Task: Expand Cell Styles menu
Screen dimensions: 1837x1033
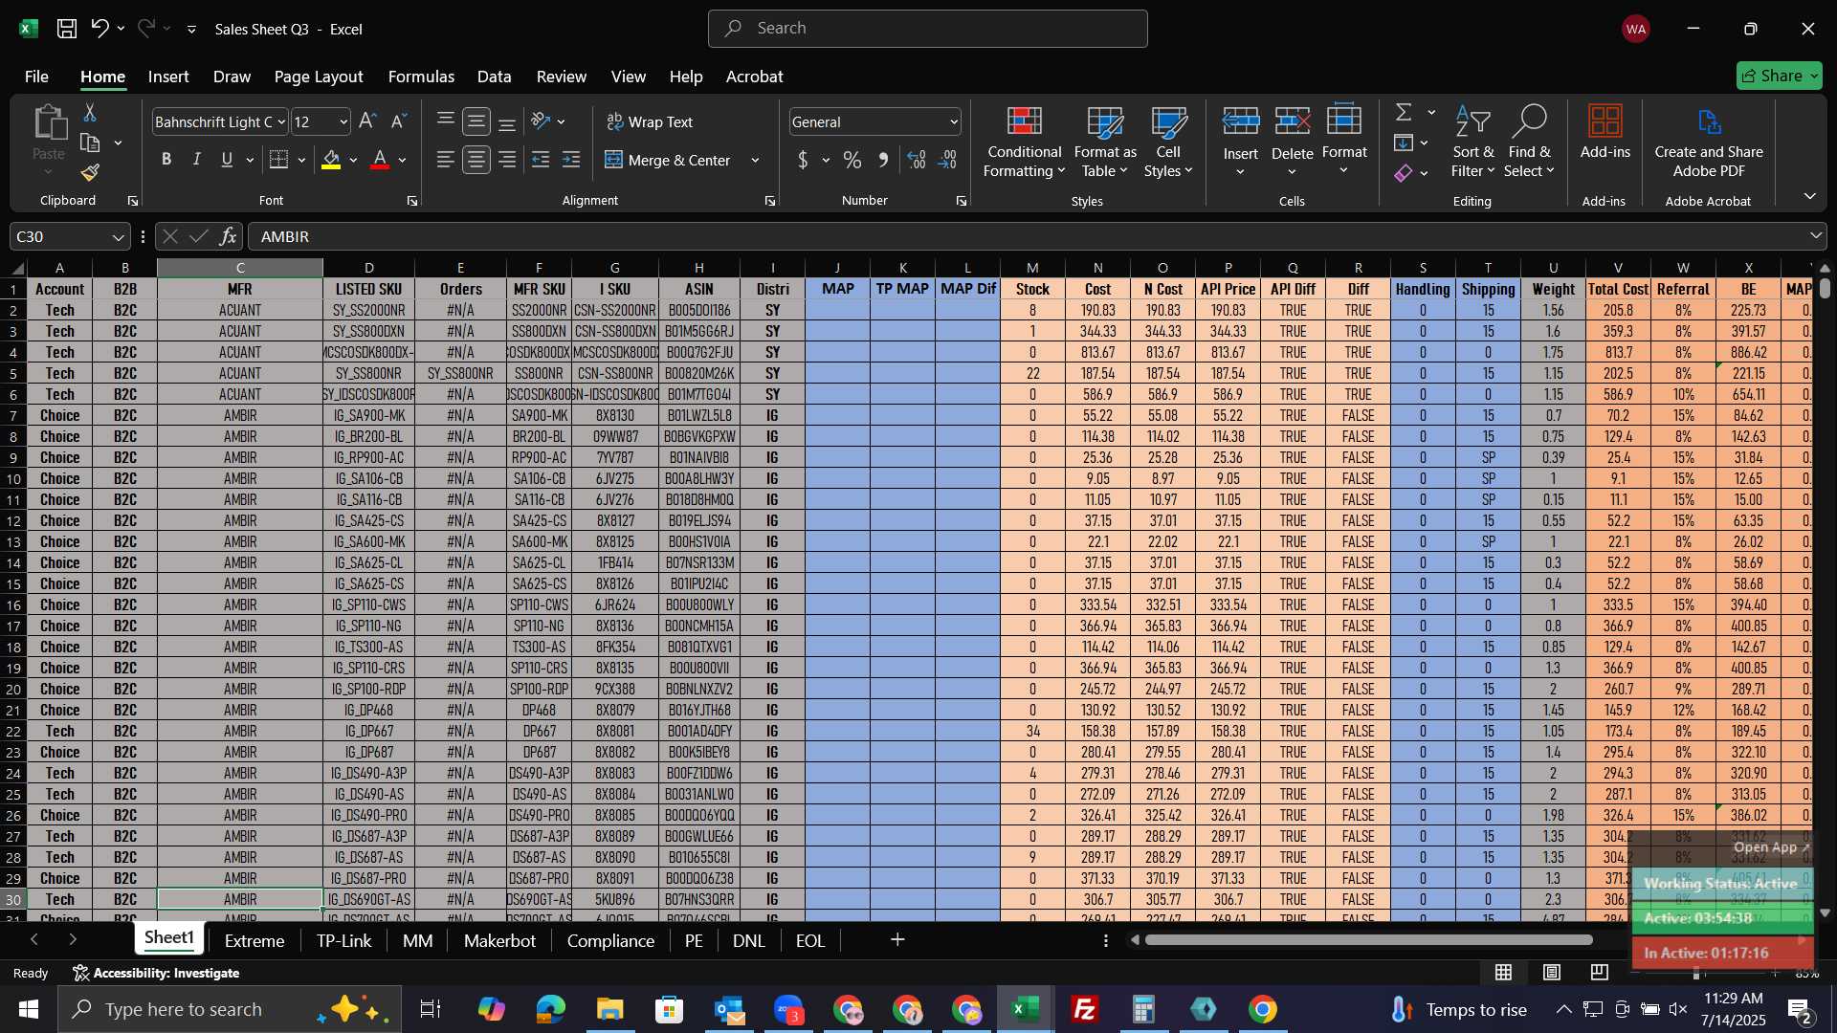Action: (1168, 143)
